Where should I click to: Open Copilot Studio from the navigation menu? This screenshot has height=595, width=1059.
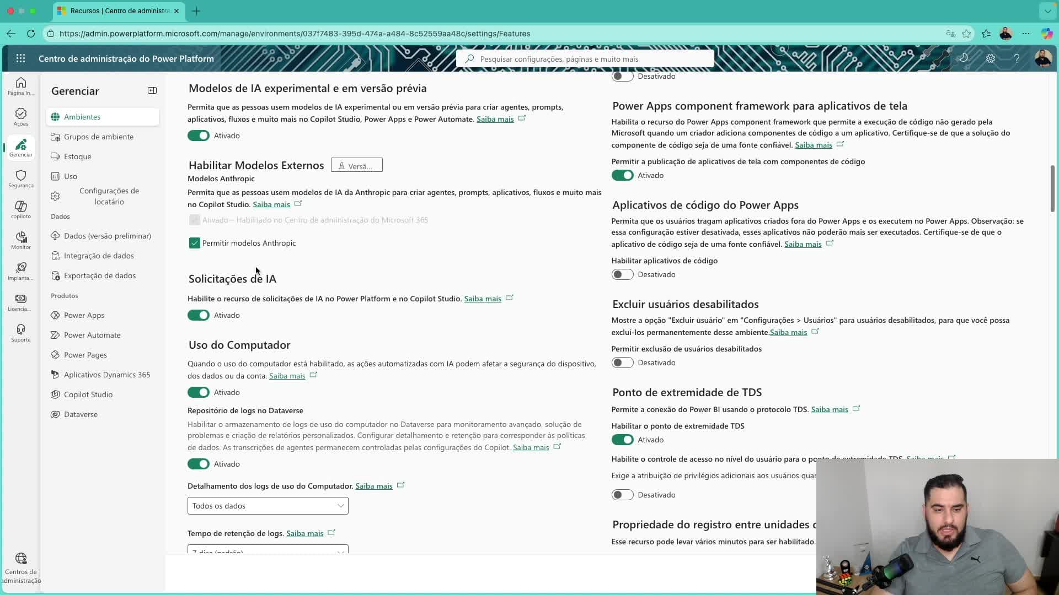88,394
